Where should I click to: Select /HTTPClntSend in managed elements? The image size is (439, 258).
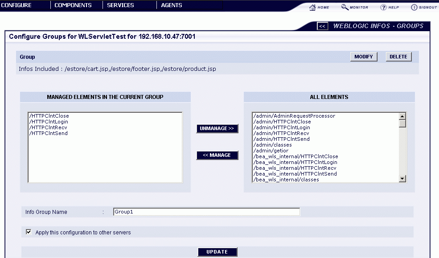pos(49,133)
